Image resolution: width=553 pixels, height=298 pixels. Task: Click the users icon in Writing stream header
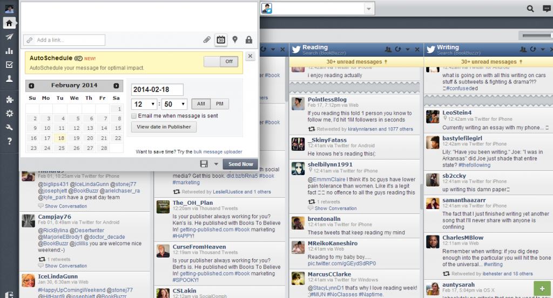pyautogui.click(x=523, y=50)
